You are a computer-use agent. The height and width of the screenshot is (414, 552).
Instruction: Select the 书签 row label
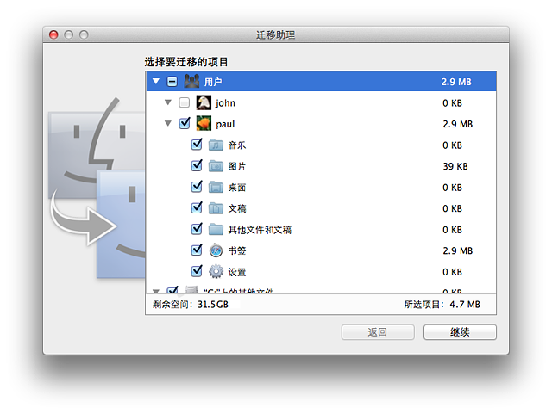(237, 250)
